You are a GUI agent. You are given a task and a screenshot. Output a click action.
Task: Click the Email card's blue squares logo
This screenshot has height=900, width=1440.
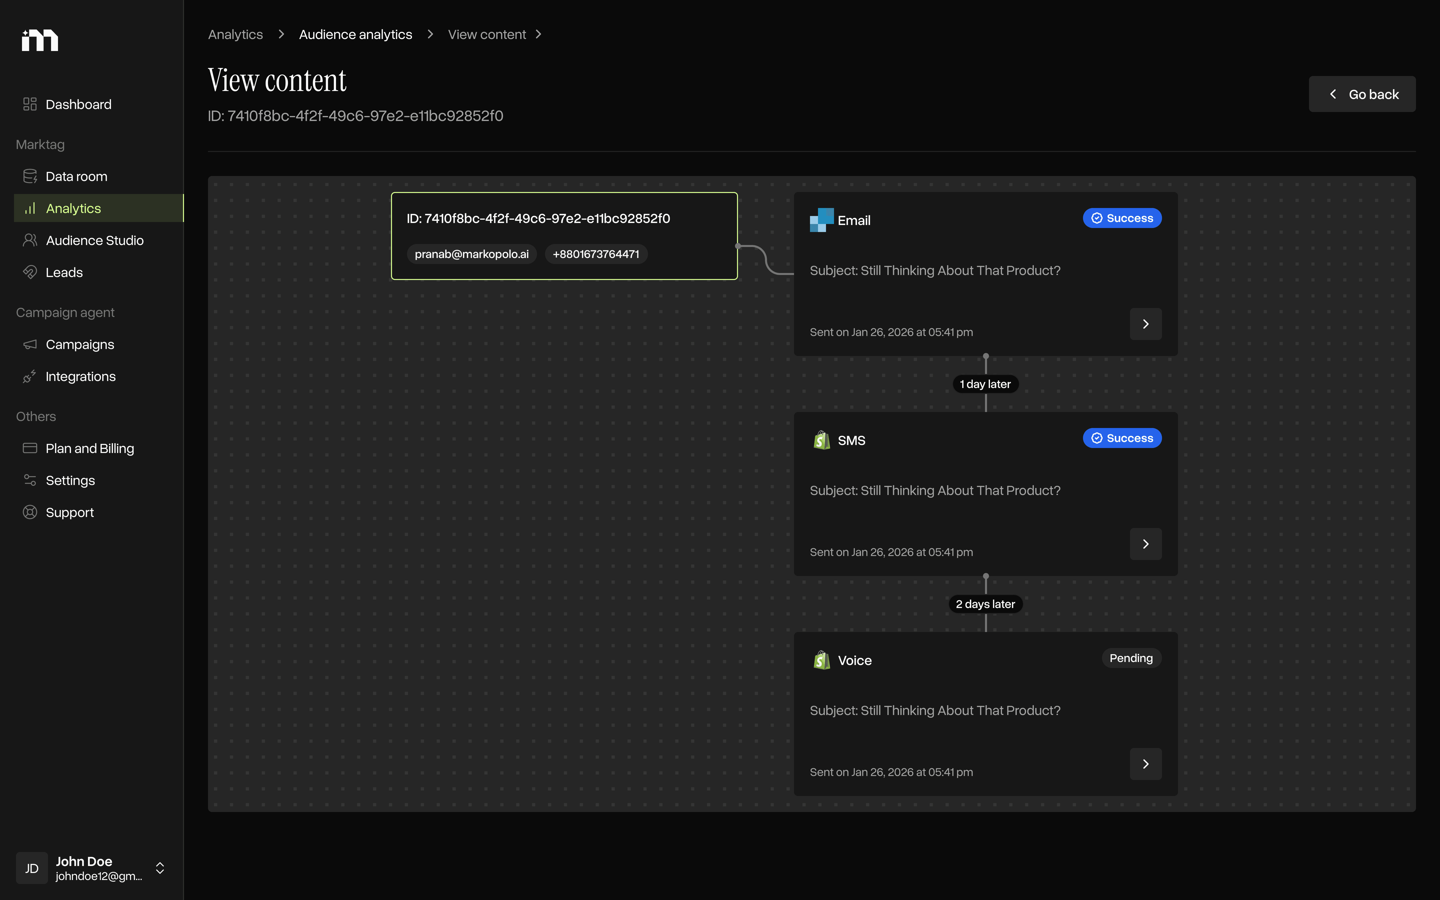point(822,220)
